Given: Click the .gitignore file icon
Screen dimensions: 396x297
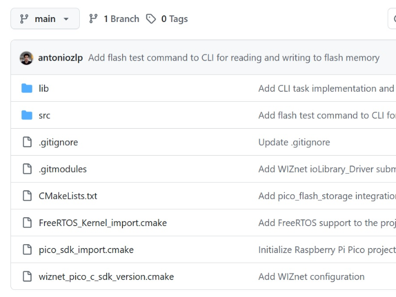Looking at the screenshot, I should [x=27, y=142].
